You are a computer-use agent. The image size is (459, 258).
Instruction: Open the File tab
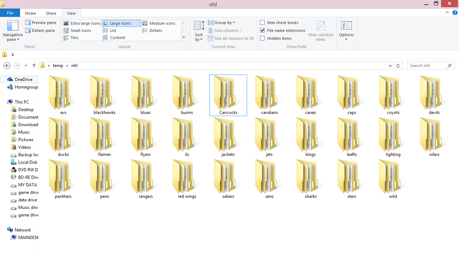[10, 13]
